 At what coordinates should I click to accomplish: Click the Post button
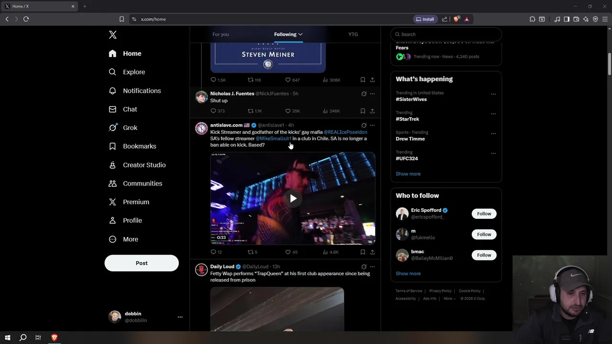142,263
